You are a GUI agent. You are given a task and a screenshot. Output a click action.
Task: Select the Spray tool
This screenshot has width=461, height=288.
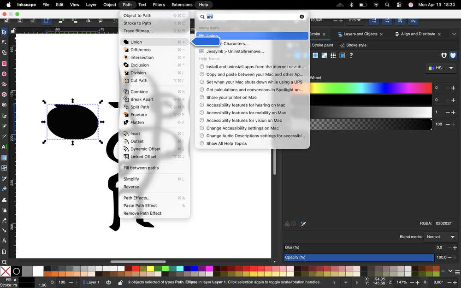[4, 210]
